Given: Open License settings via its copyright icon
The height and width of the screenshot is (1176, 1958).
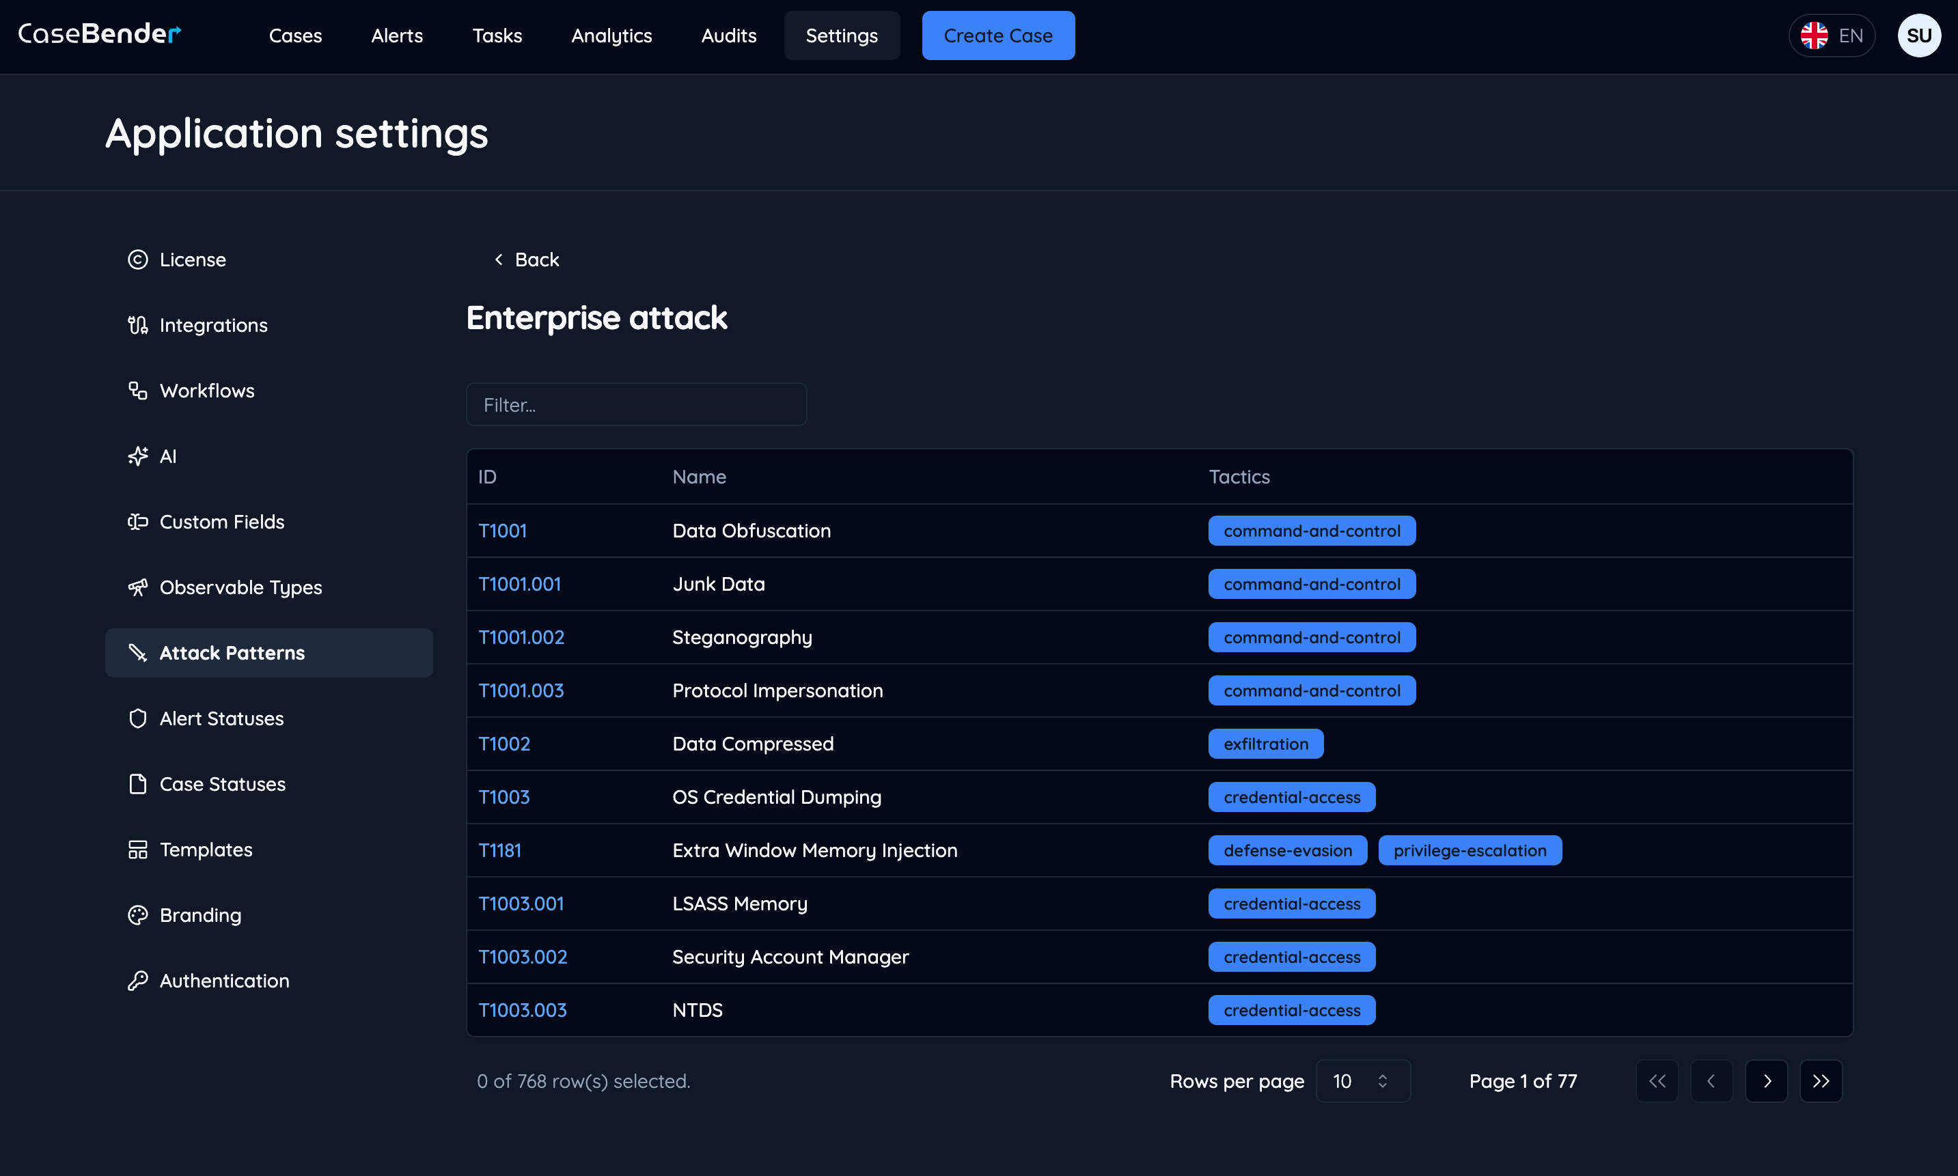Looking at the screenshot, I should 138,260.
